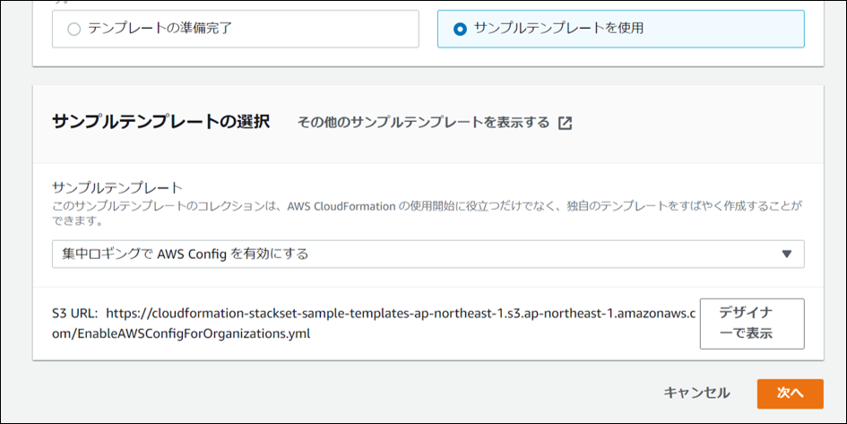Click the dropdown triangle arrow in sample template selector
Viewport: 847px width, 424px height.
[786, 254]
